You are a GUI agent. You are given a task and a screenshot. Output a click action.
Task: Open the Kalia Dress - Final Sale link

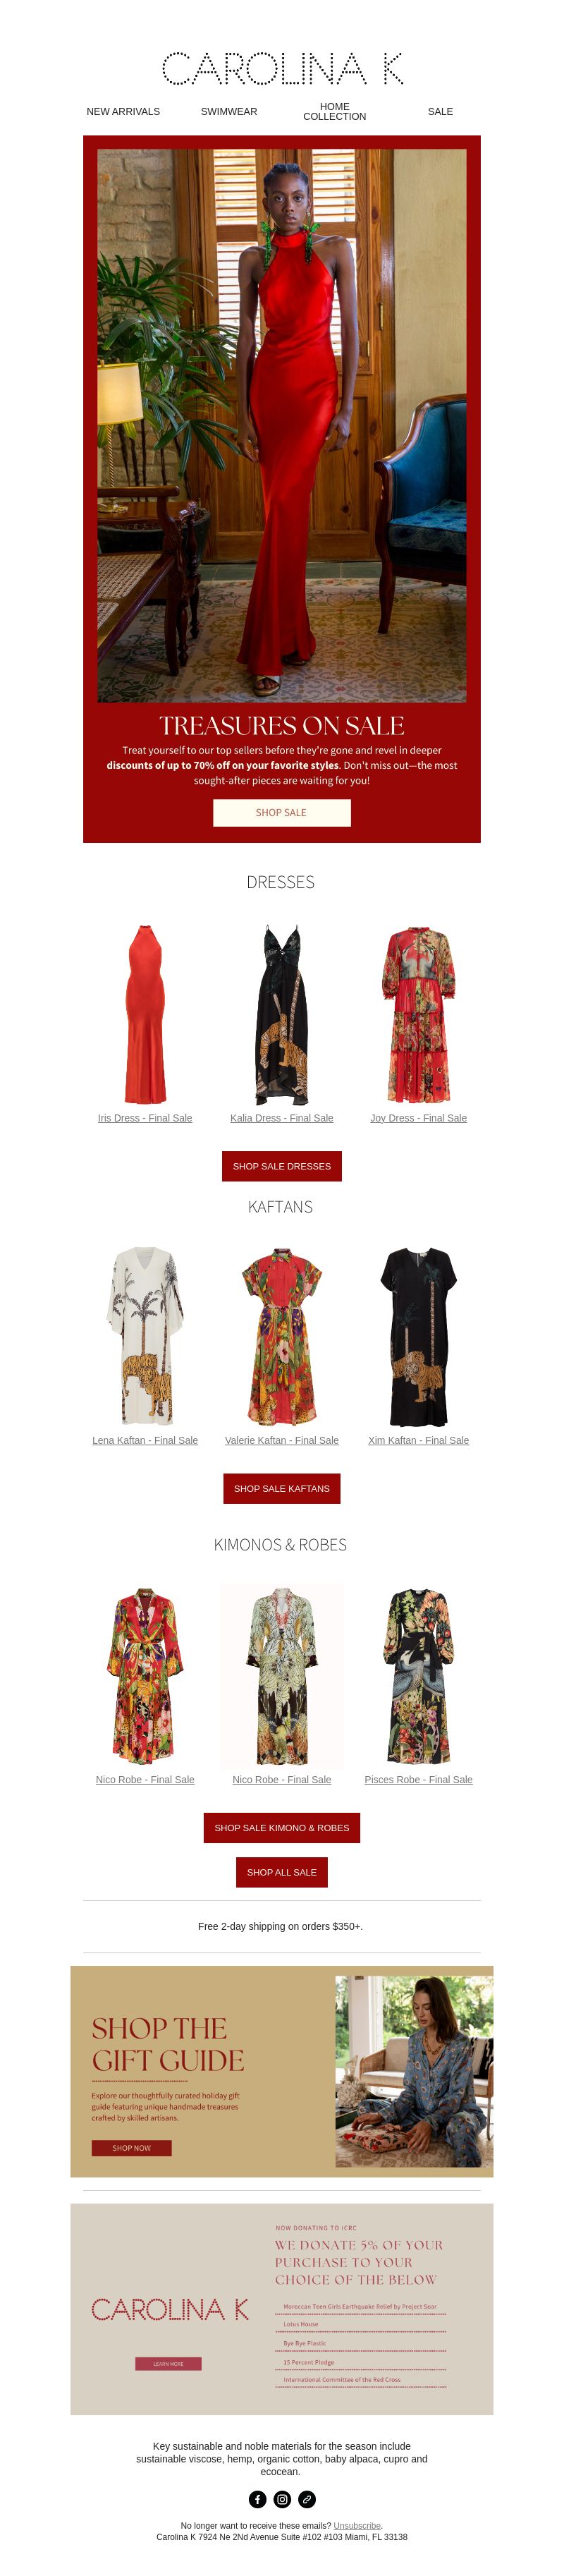click(282, 1118)
